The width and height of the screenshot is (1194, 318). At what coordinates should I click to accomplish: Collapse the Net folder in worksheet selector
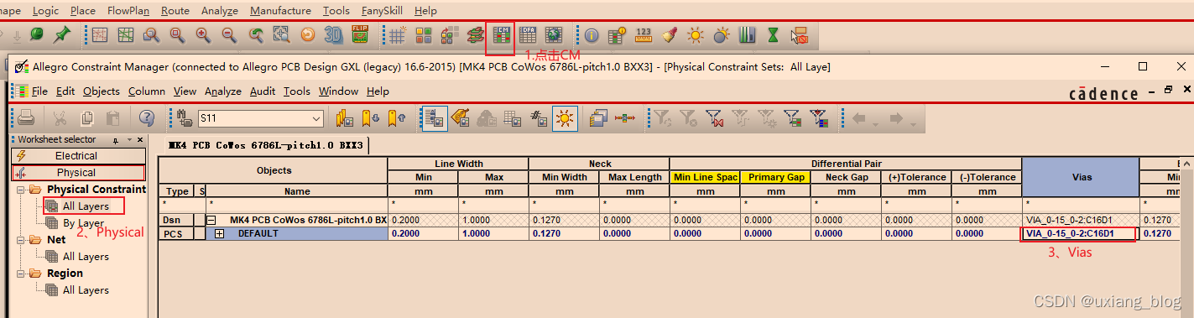pos(22,240)
